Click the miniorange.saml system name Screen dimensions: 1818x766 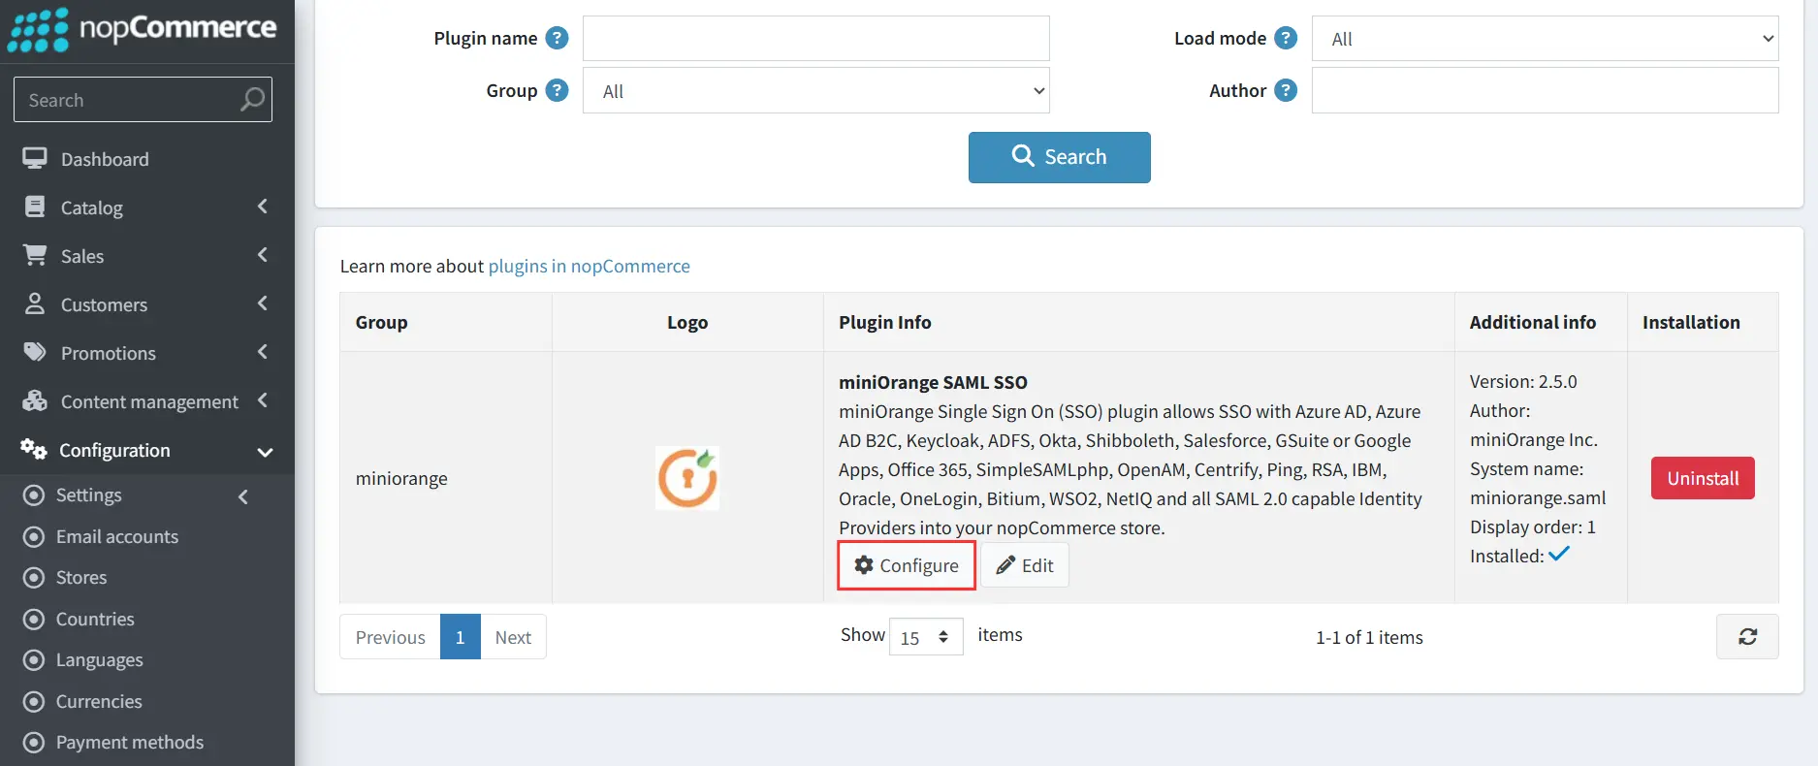coord(1538,497)
